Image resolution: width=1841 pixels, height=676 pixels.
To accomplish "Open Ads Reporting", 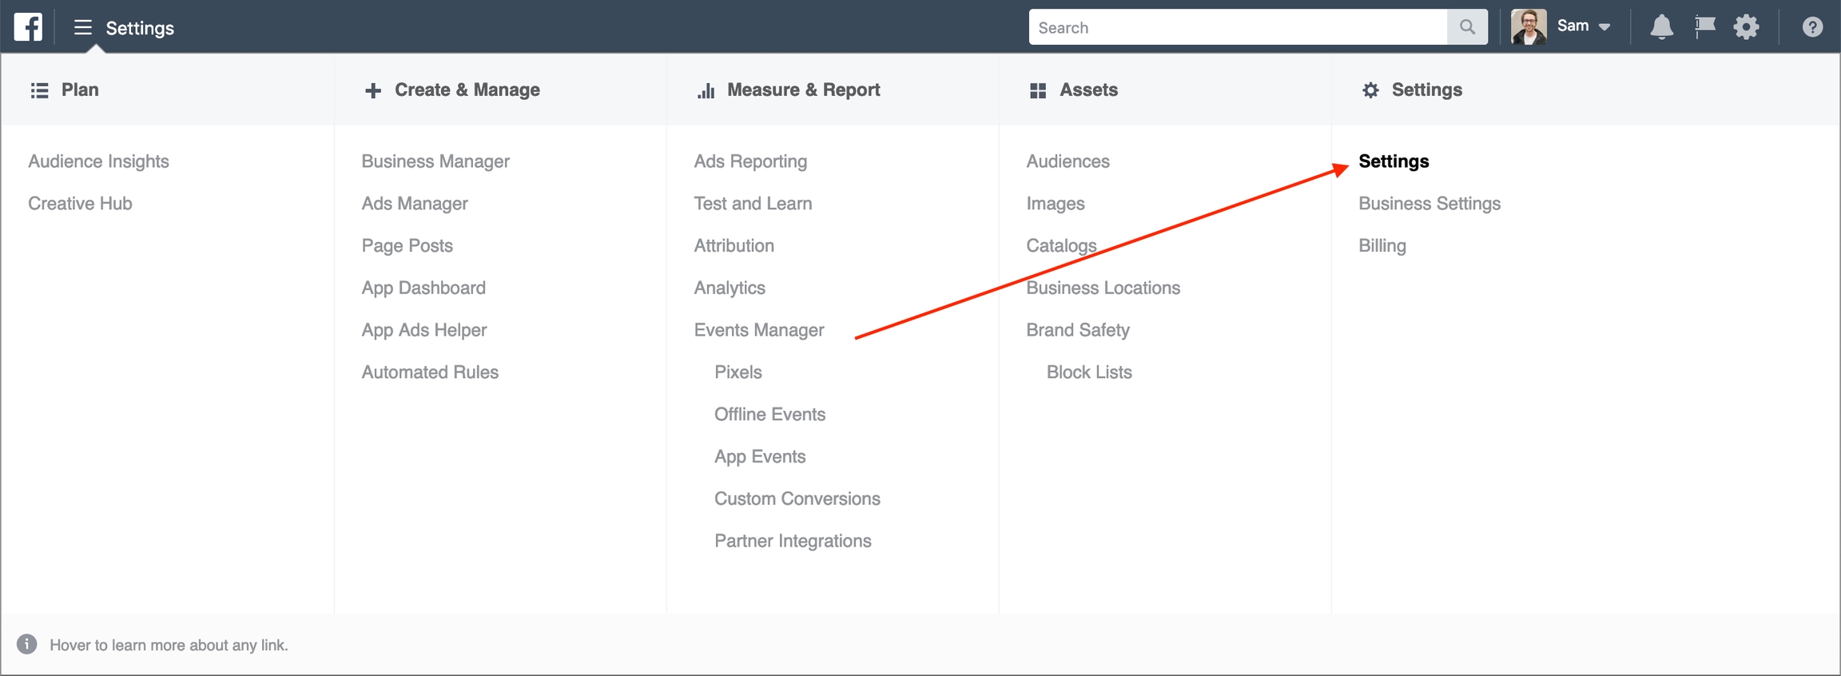I will 750,161.
